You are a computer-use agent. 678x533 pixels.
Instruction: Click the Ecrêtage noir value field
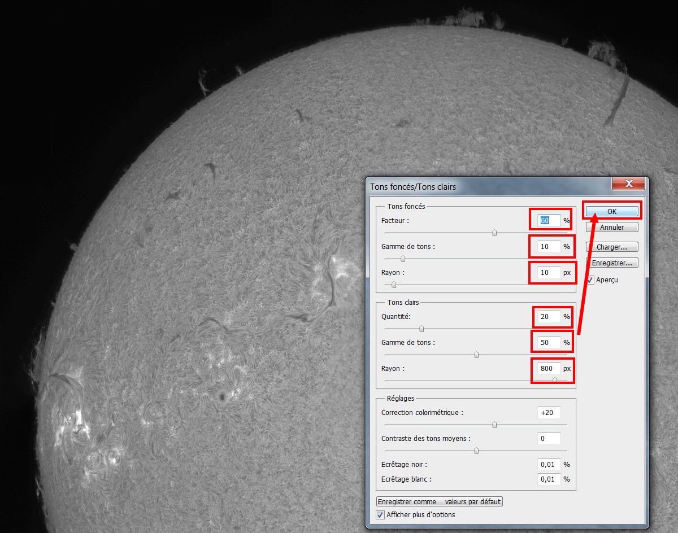point(549,465)
